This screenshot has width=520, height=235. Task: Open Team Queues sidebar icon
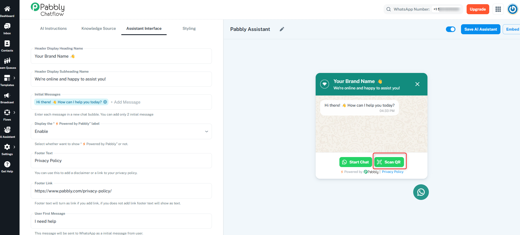point(7,61)
